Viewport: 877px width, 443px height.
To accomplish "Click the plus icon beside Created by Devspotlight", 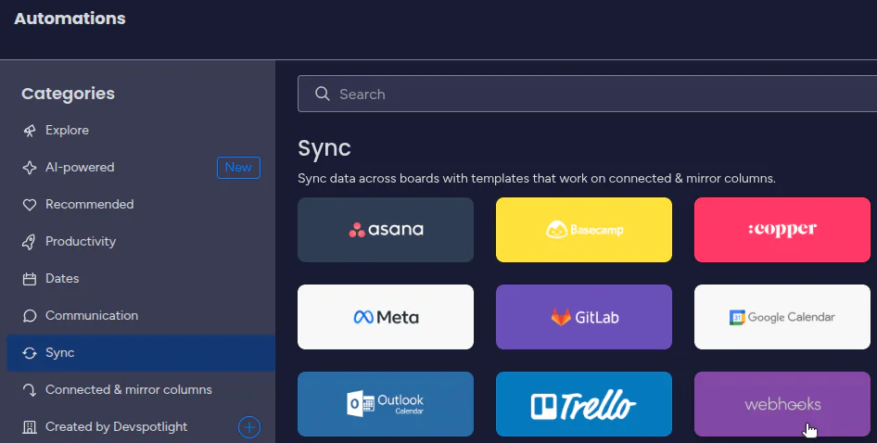I will coord(249,427).
